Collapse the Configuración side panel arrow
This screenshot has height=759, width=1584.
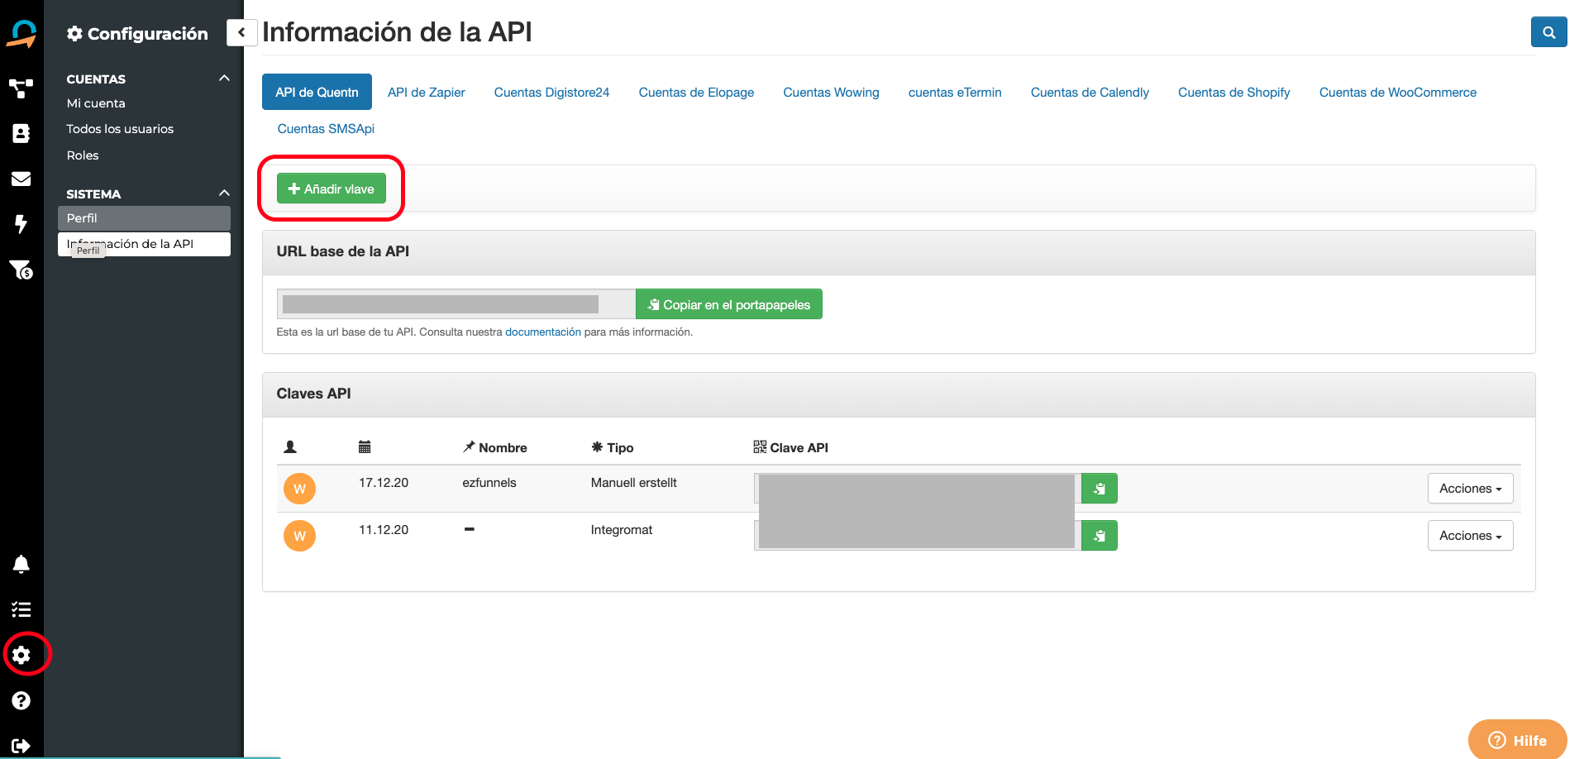coord(241,32)
